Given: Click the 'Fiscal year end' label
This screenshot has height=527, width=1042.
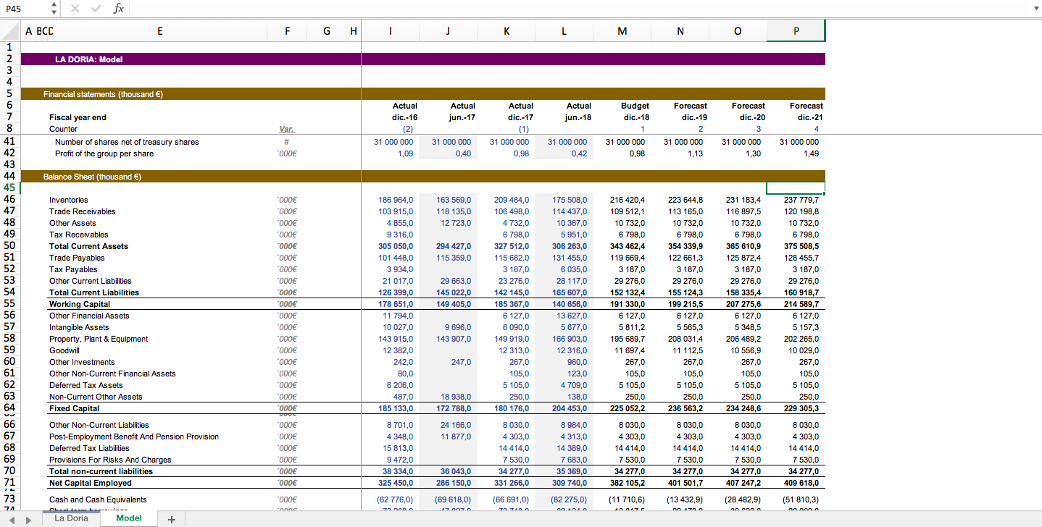Looking at the screenshot, I should click(x=78, y=117).
